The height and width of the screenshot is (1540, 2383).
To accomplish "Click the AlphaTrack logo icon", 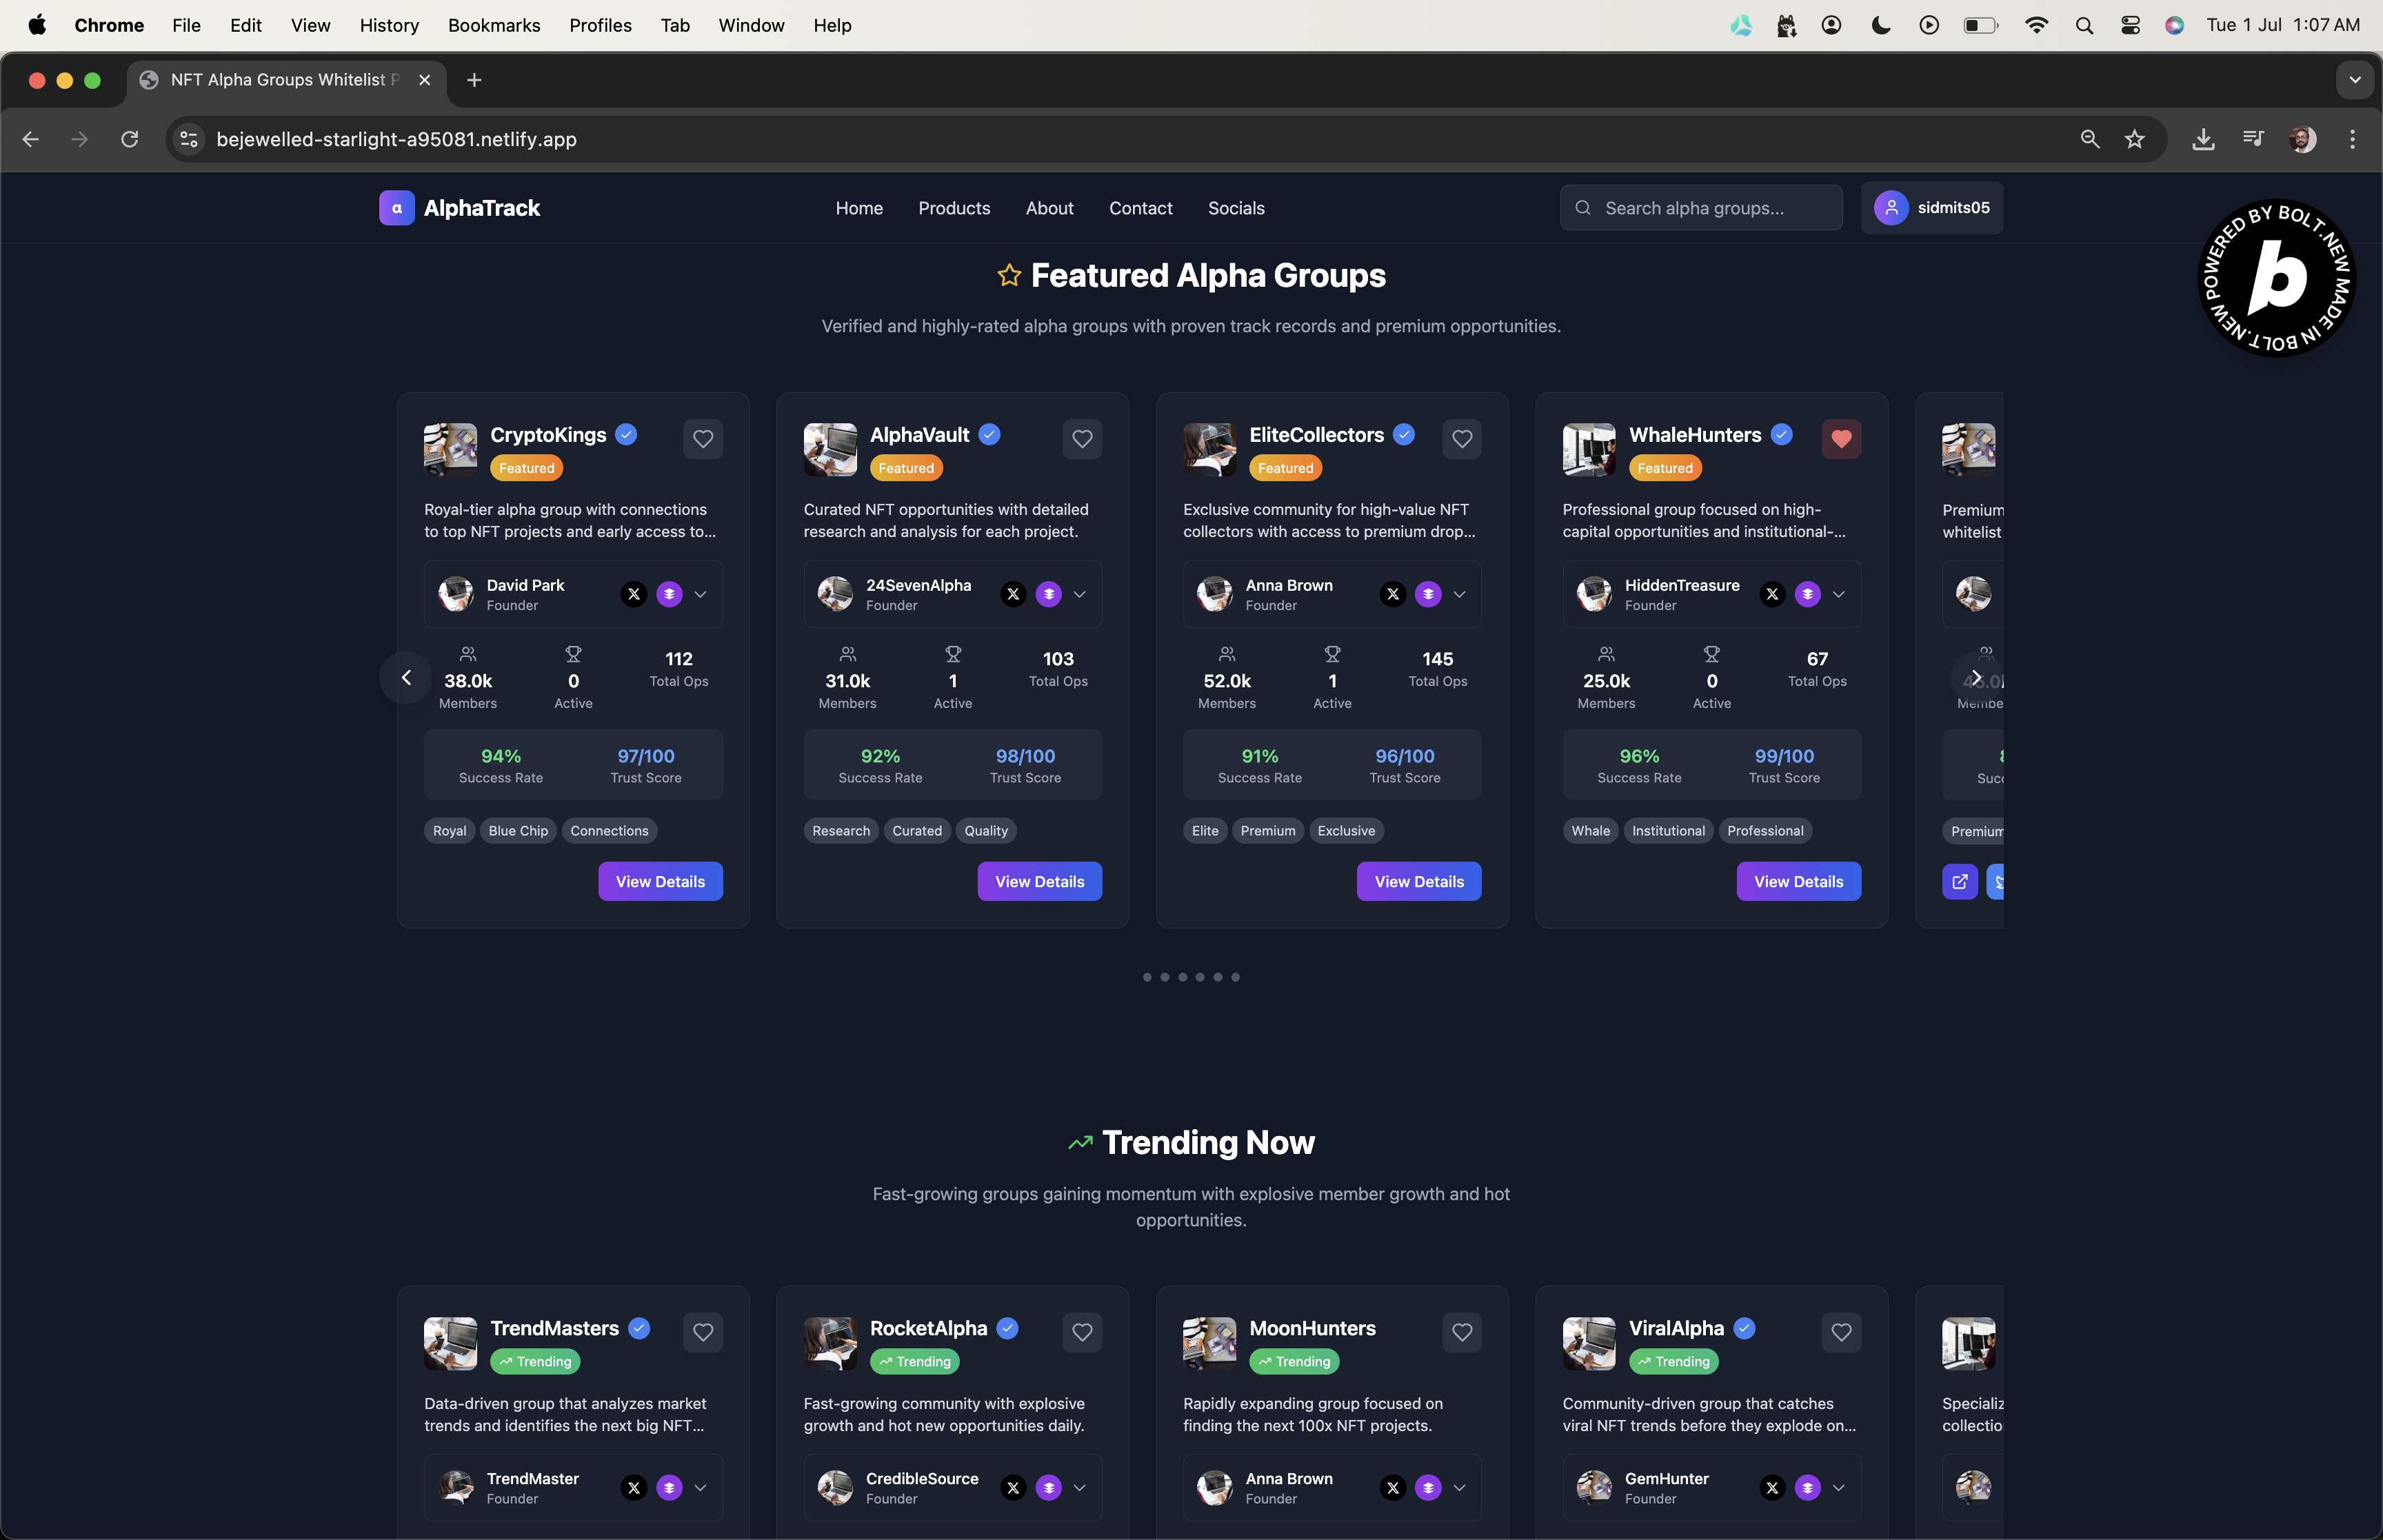I will 397,208.
